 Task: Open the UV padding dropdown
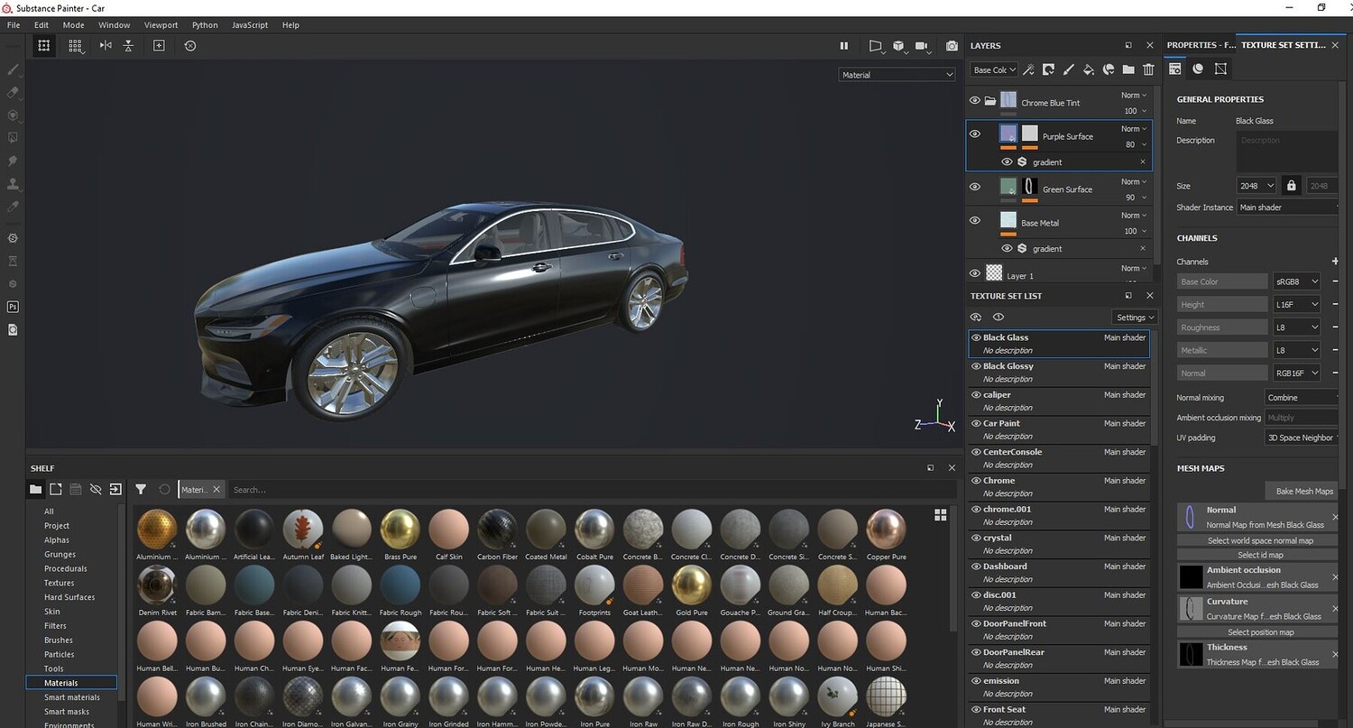1302,438
